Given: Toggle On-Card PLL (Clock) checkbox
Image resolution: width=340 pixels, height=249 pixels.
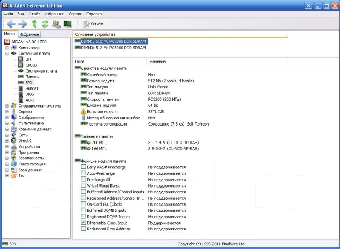Looking at the screenshot, I should point(83,204).
